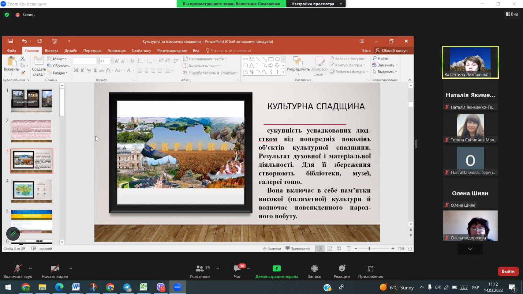Select Наталія Якименко participant tile

click(x=470, y=95)
